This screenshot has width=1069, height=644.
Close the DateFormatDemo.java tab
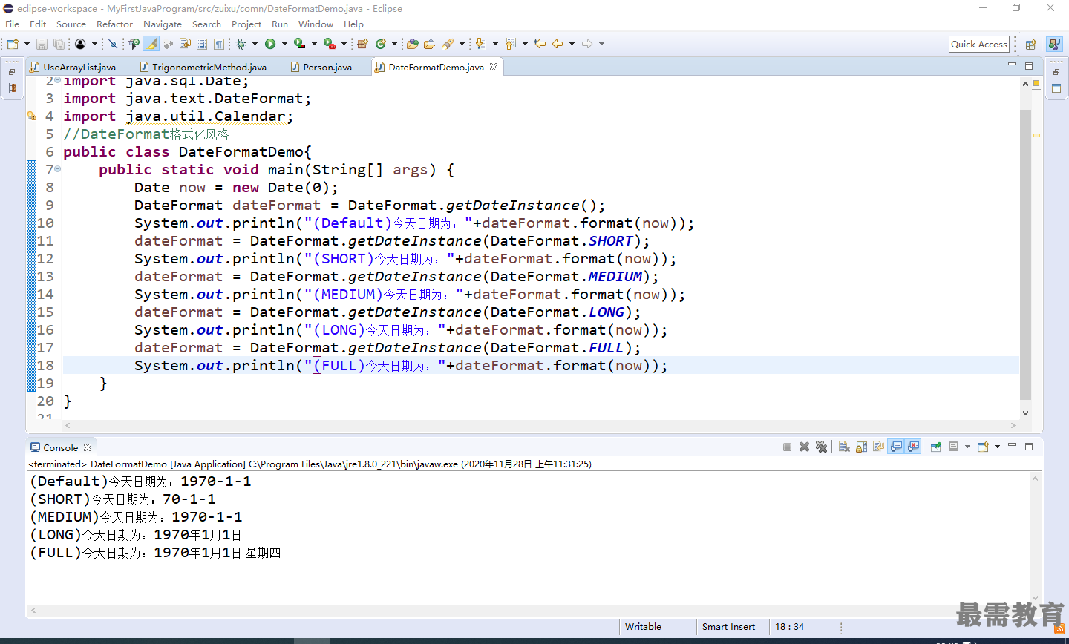[x=494, y=67]
